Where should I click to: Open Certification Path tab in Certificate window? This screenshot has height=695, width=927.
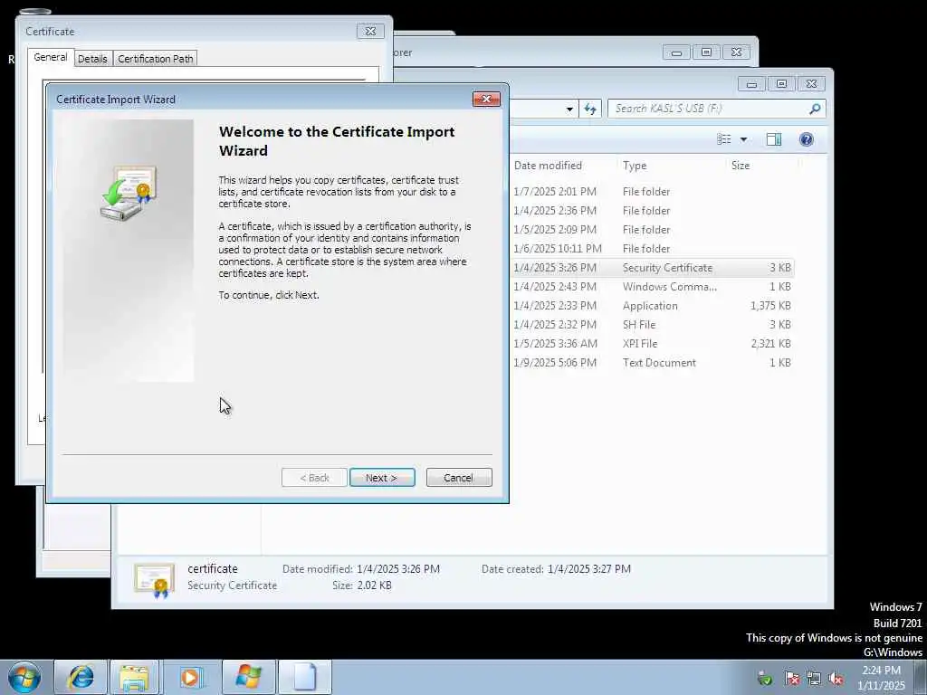pyautogui.click(x=156, y=59)
